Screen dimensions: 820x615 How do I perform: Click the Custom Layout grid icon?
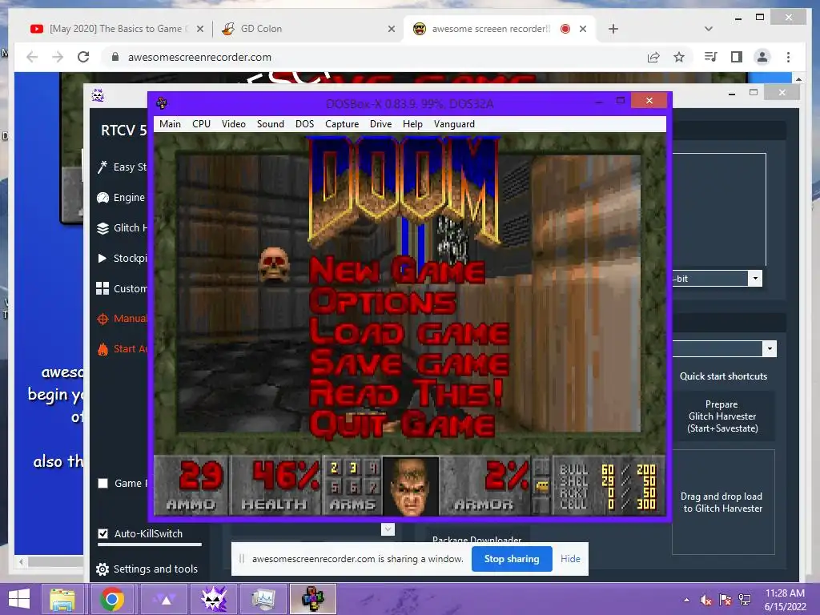pyautogui.click(x=102, y=288)
